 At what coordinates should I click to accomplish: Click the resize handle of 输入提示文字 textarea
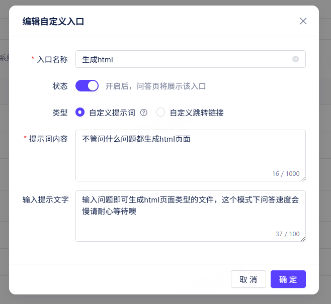[303, 239]
